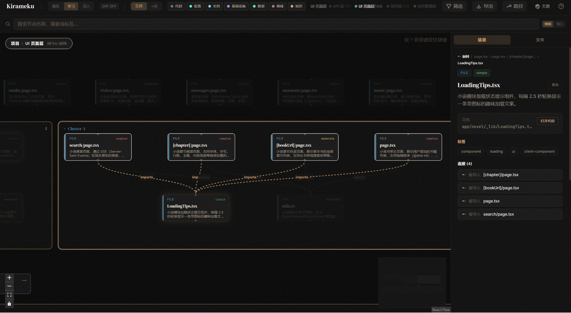Click the 返回 back arrow in info panel
Screen dimensions: 571x313
pyautogui.click(x=463, y=56)
